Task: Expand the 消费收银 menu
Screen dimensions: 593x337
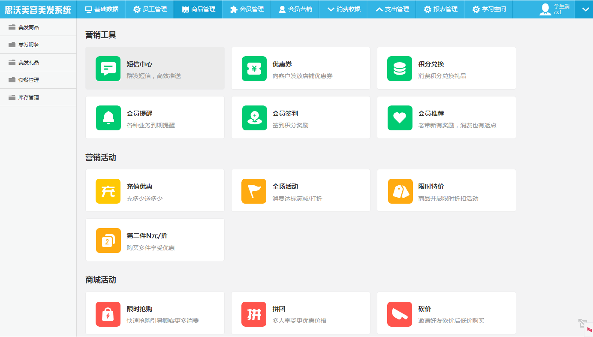Action: 343,9
